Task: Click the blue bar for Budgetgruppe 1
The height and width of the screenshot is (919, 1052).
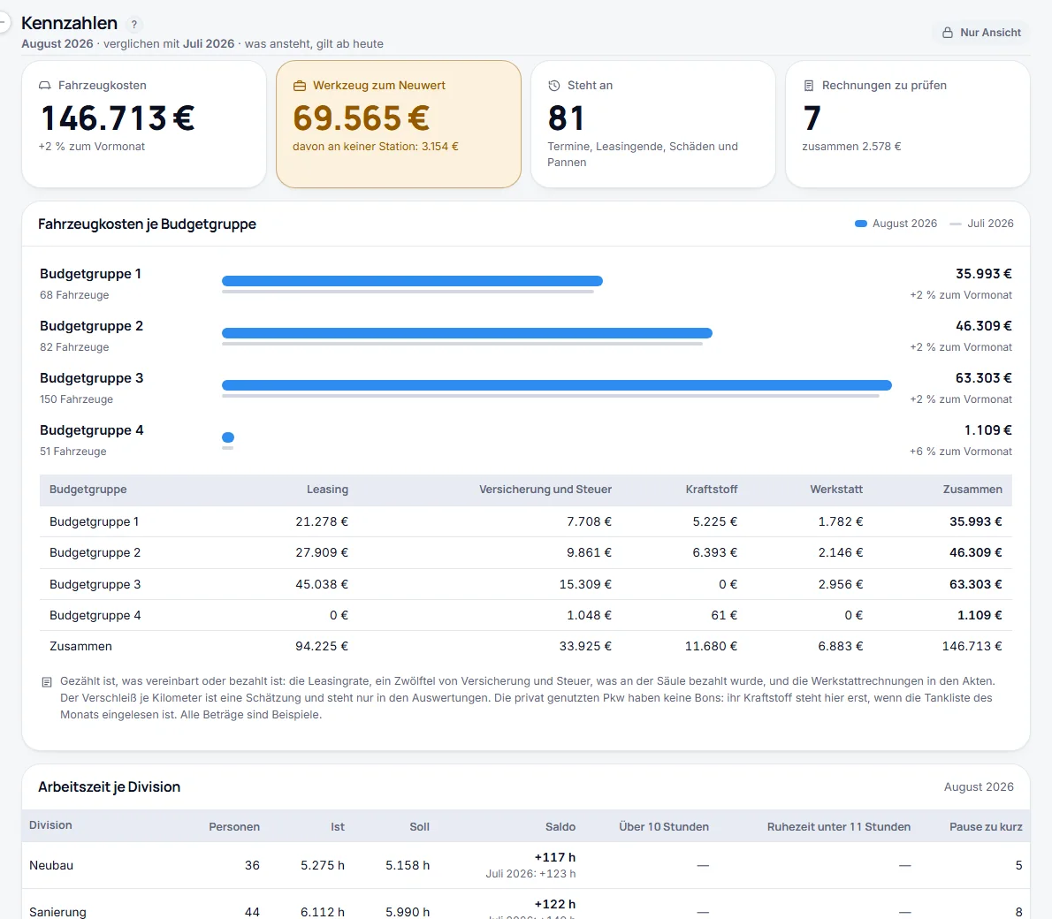Action: pos(412,280)
